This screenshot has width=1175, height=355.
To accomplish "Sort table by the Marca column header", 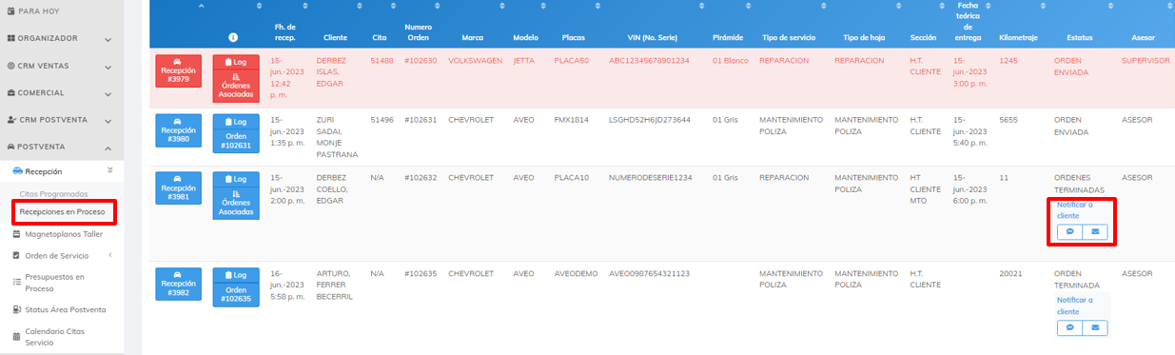I will pyautogui.click(x=473, y=37).
